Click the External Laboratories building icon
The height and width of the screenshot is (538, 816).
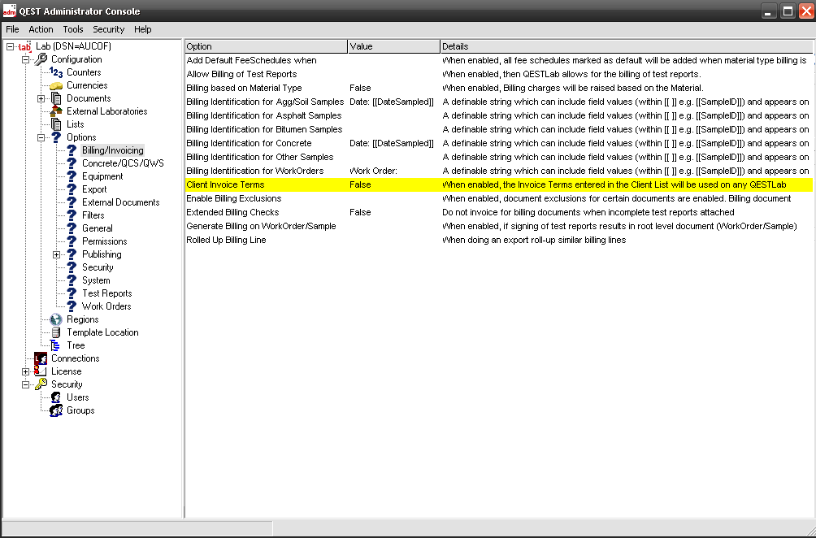(x=56, y=111)
